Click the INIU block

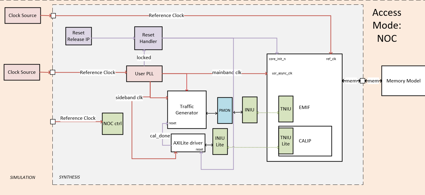249,110
